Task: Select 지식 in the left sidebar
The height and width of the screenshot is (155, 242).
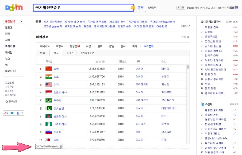Action: tap(7, 40)
